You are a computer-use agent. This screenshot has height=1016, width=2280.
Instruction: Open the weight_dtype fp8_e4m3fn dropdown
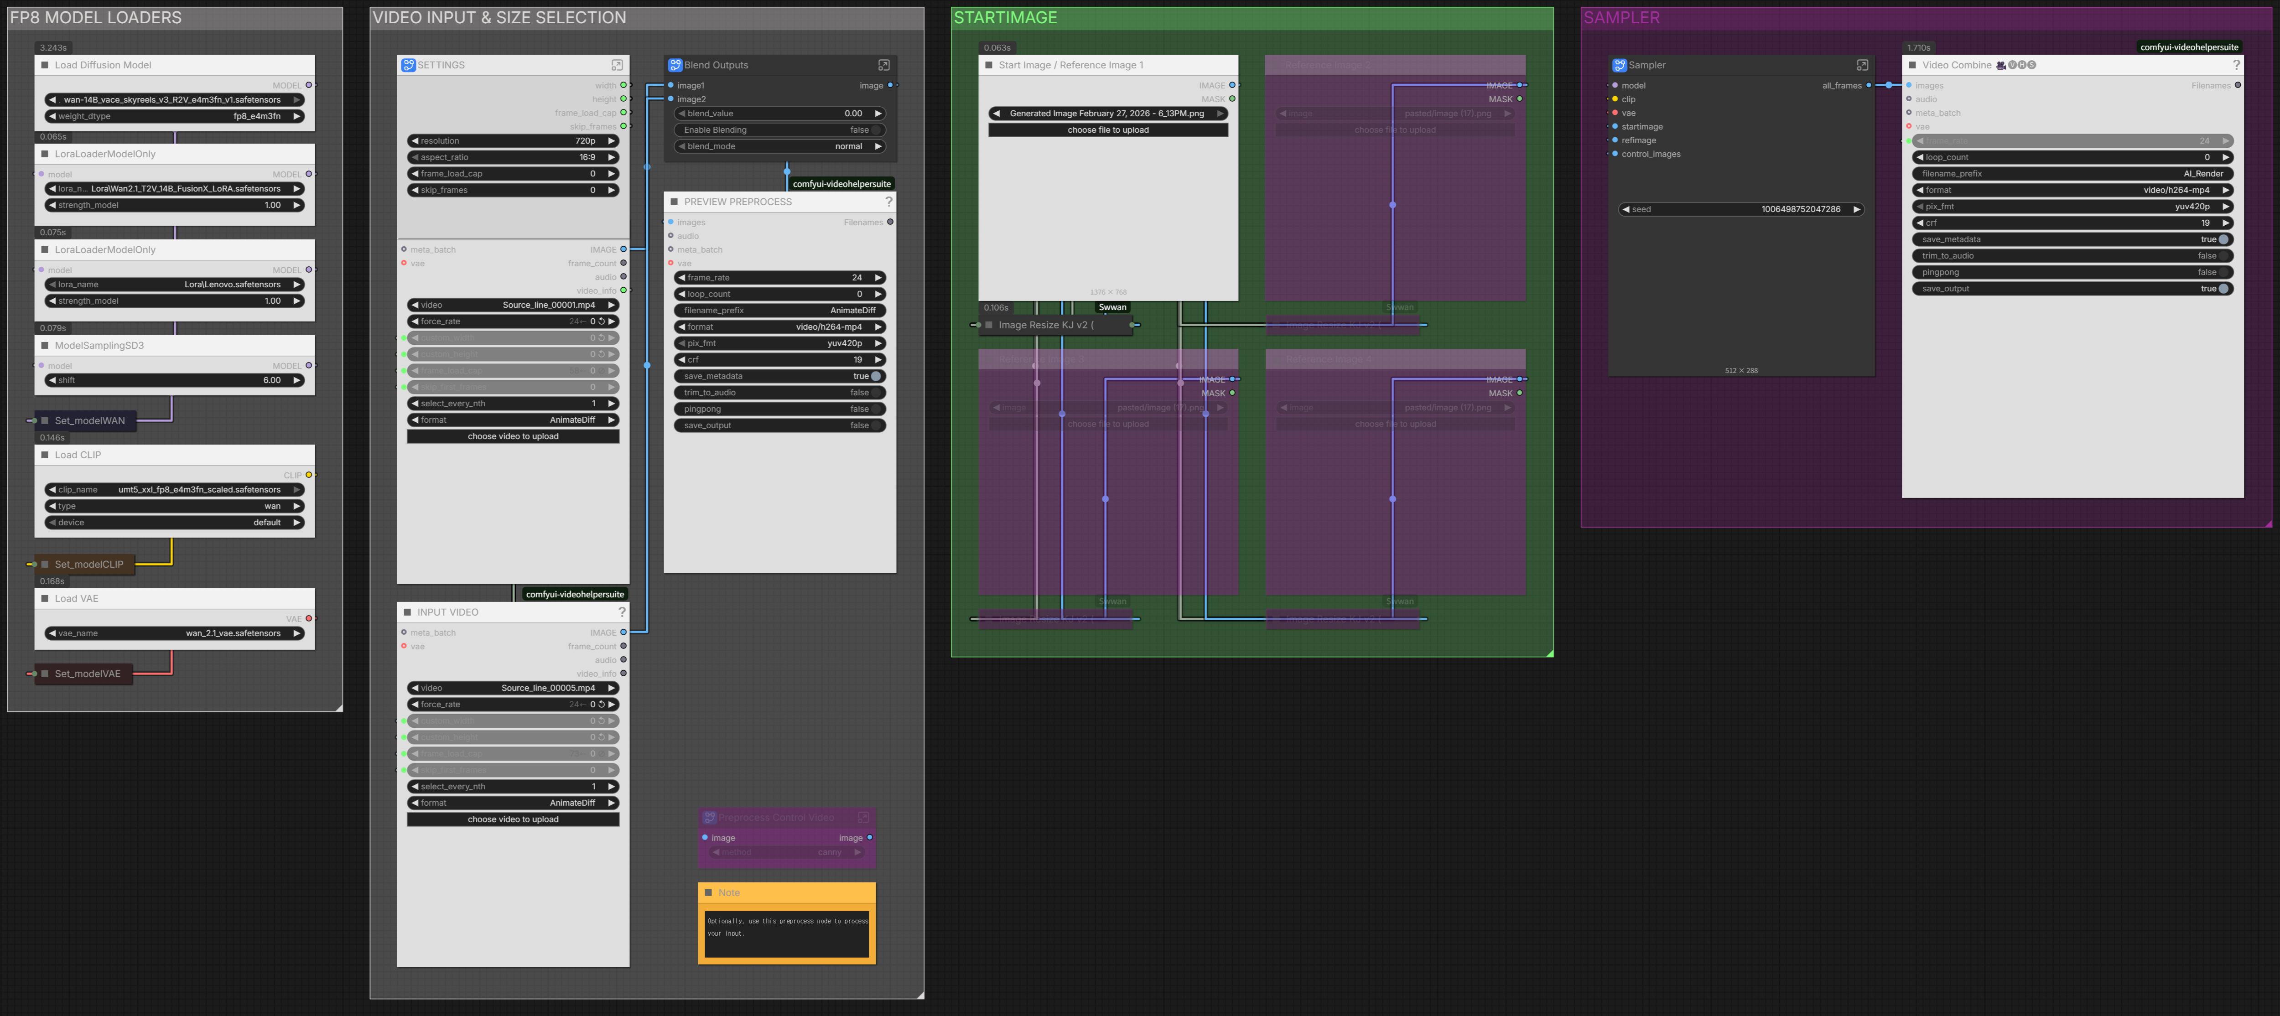tap(174, 116)
